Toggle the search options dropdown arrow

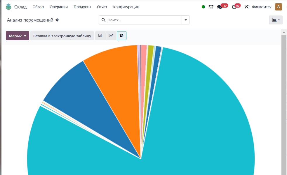(186, 20)
